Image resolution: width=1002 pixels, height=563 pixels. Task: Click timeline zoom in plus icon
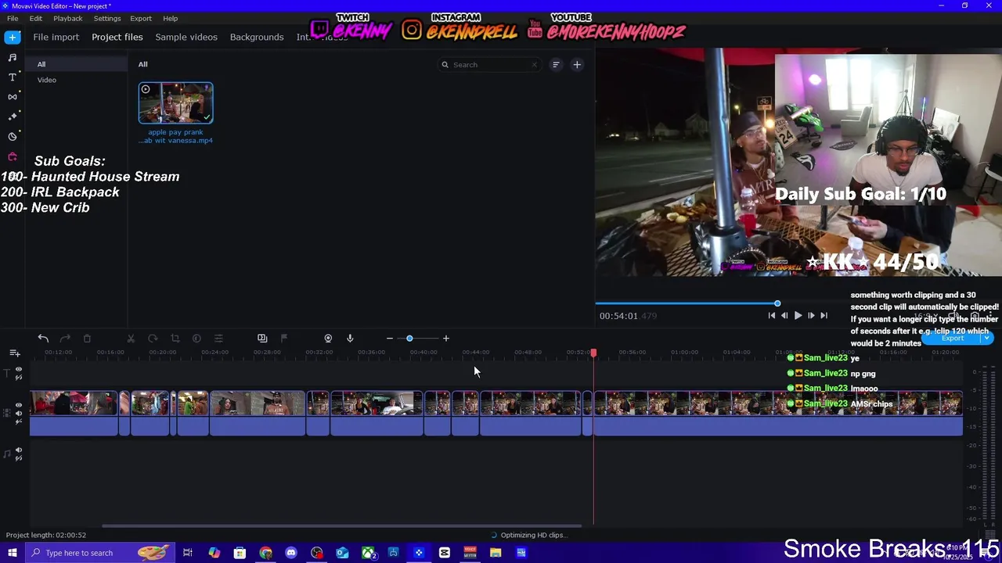coord(446,339)
